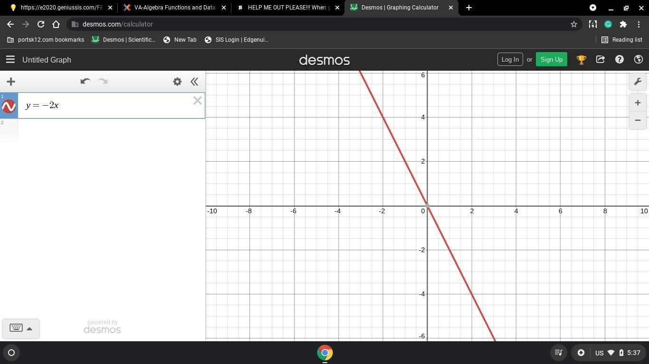Close the Desmos Graphing Calculator tab
649x364 pixels.
(451, 8)
